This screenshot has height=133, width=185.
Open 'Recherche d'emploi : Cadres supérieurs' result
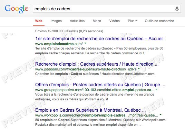point(97,64)
